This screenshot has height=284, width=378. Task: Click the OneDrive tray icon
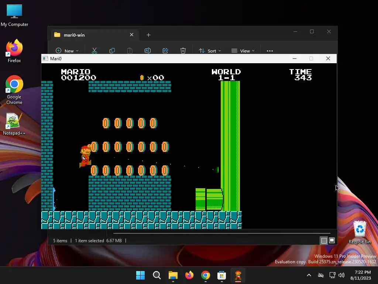pyautogui.click(x=321, y=275)
